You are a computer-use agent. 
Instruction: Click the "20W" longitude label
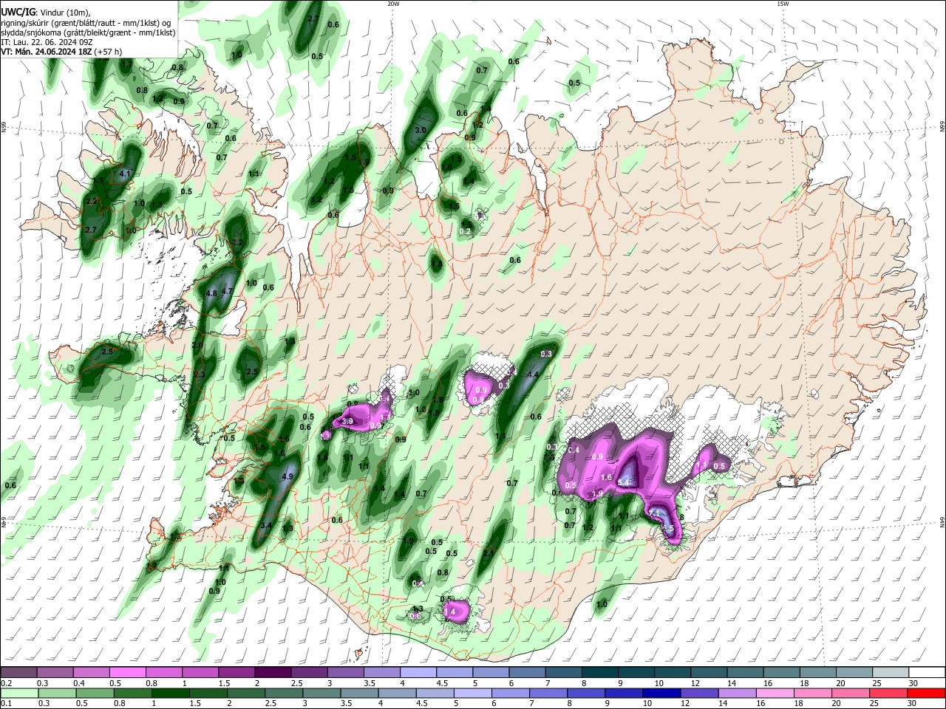(x=393, y=4)
